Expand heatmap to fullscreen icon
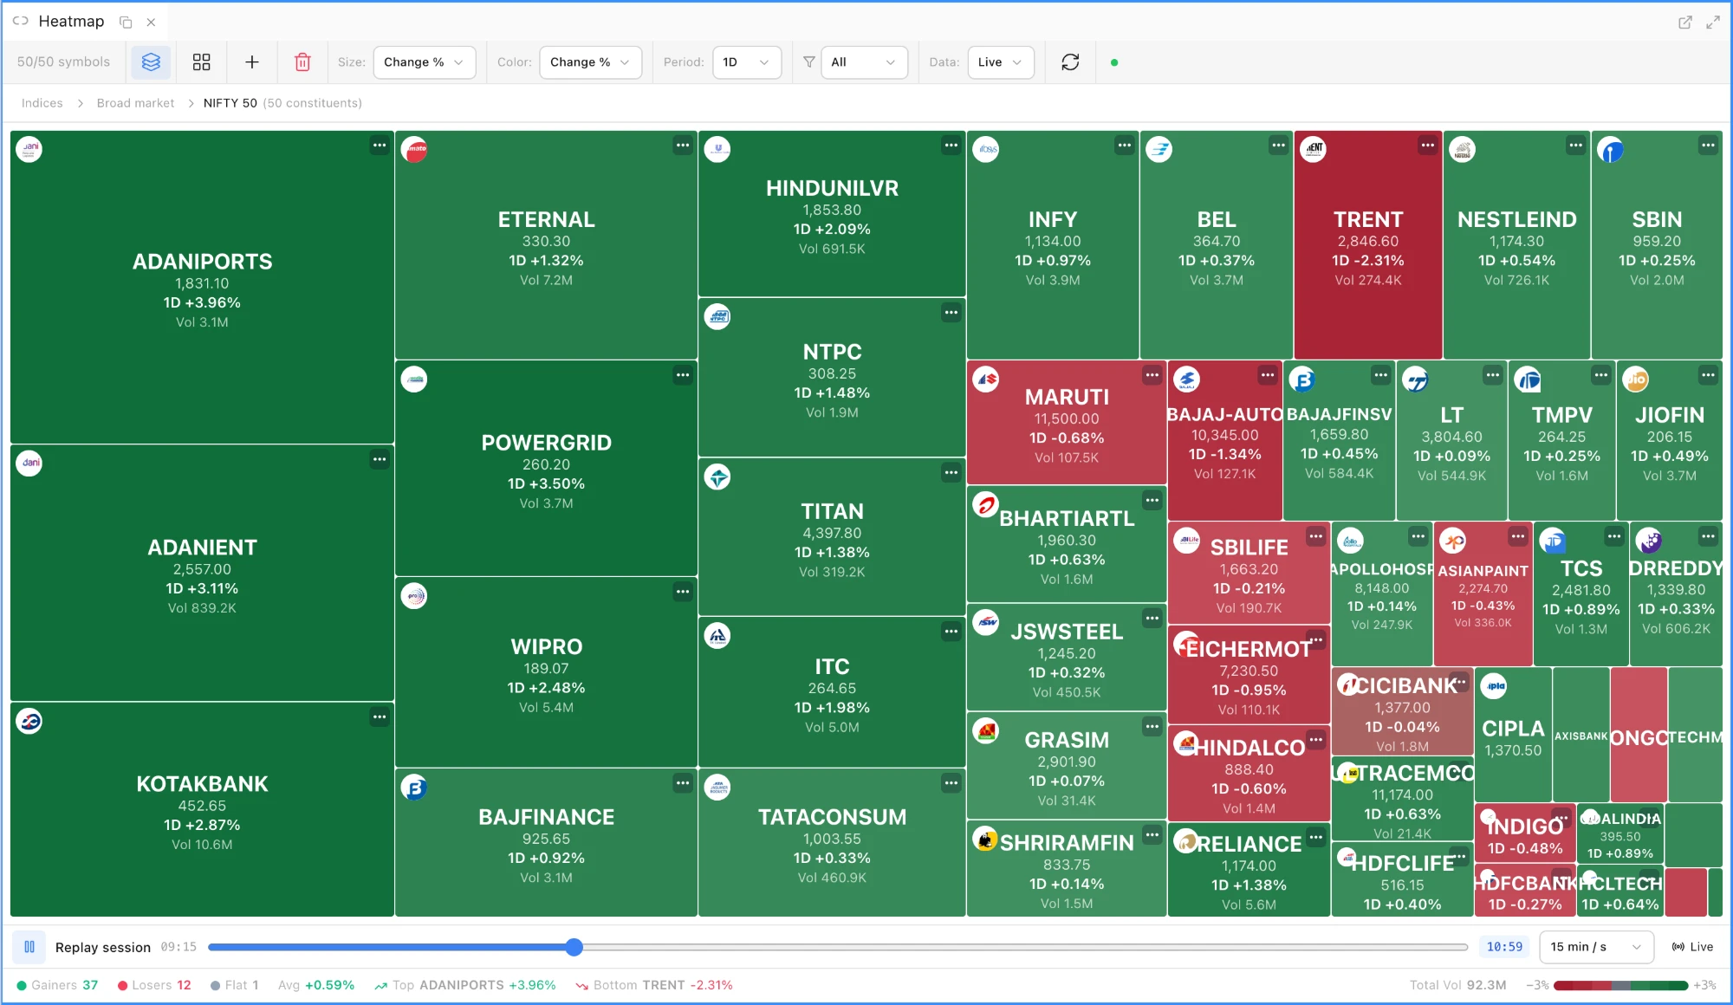Image resolution: width=1733 pixels, height=1005 pixels. pyautogui.click(x=1713, y=23)
